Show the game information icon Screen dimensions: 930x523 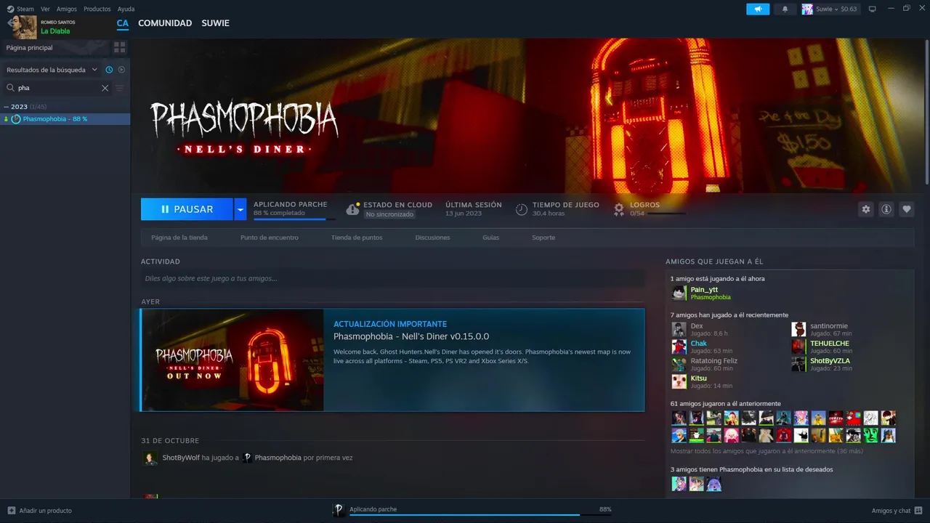(x=886, y=209)
